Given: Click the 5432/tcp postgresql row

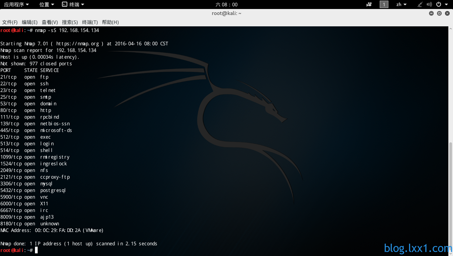Looking at the screenshot, I should click(x=33, y=190).
